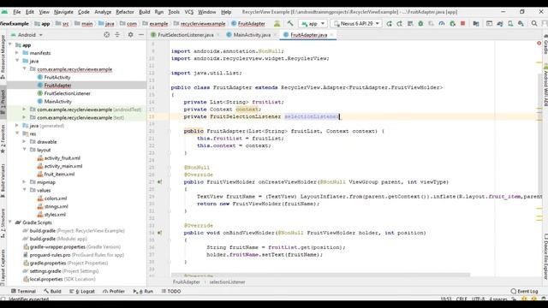
Task: Expand the manifests folder
Action: click(x=17, y=53)
